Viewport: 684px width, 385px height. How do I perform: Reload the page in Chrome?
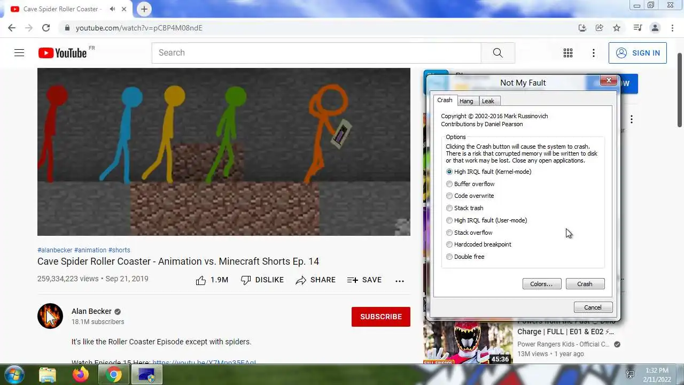(46, 28)
